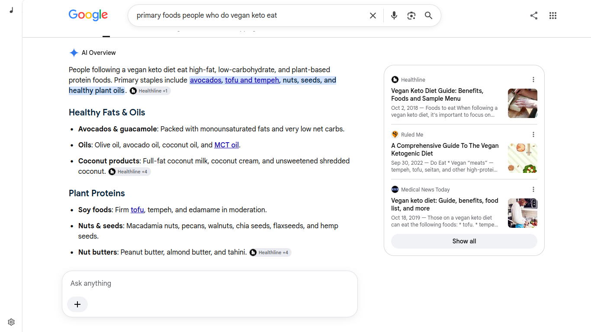Image resolution: width=591 pixels, height=332 pixels.
Task: Open settings gear in the left sidebar
Action: [x=11, y=322]
